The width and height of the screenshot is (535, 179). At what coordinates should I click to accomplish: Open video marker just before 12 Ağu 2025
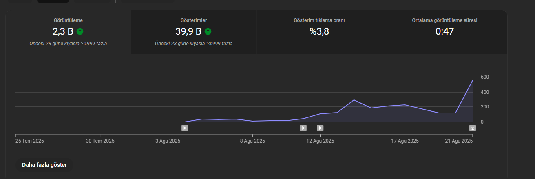tap(303, 128)
